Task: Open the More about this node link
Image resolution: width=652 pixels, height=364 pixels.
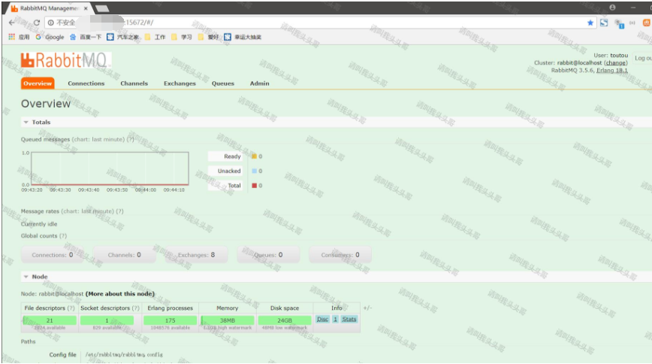Action: (119, 293)
